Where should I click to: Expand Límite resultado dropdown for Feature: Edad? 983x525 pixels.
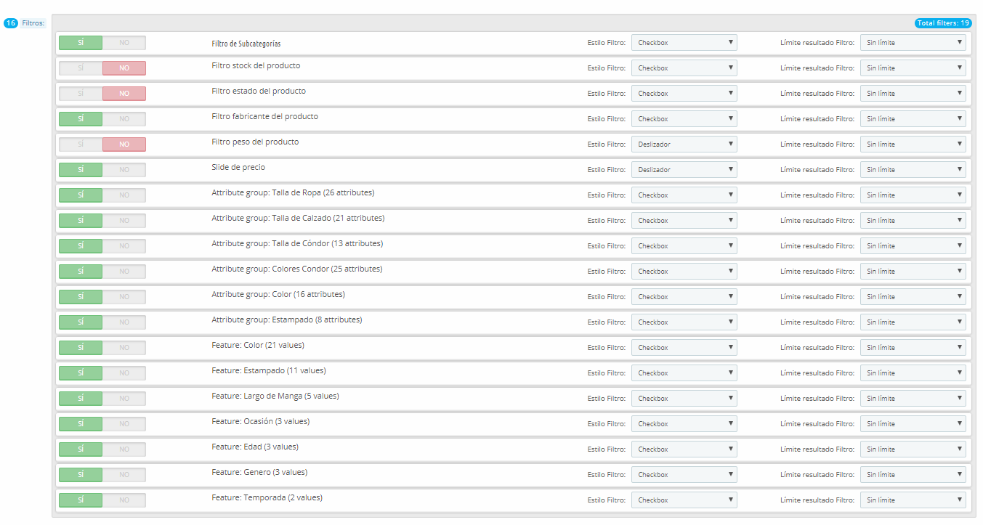[913, 449]
